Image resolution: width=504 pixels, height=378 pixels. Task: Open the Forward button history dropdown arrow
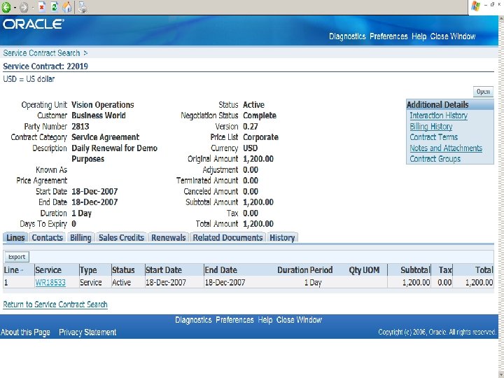pos(32,8)
